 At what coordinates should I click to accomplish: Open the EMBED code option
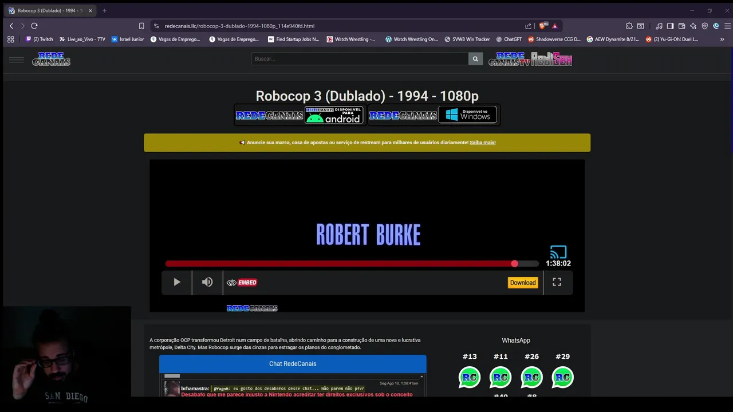[x=242, y=283]
